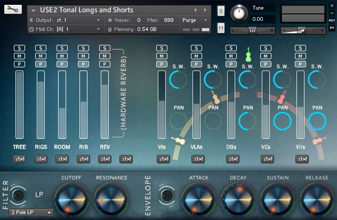The image size is (337, 220).
Task: Solo the RIB mic channel
Action: (83, 48)
